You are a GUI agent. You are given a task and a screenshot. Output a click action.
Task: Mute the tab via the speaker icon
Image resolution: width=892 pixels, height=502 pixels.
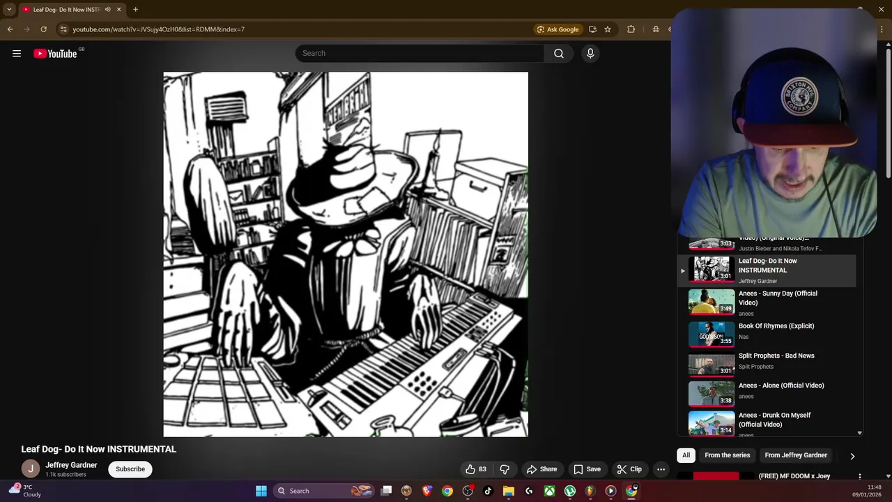107,10
